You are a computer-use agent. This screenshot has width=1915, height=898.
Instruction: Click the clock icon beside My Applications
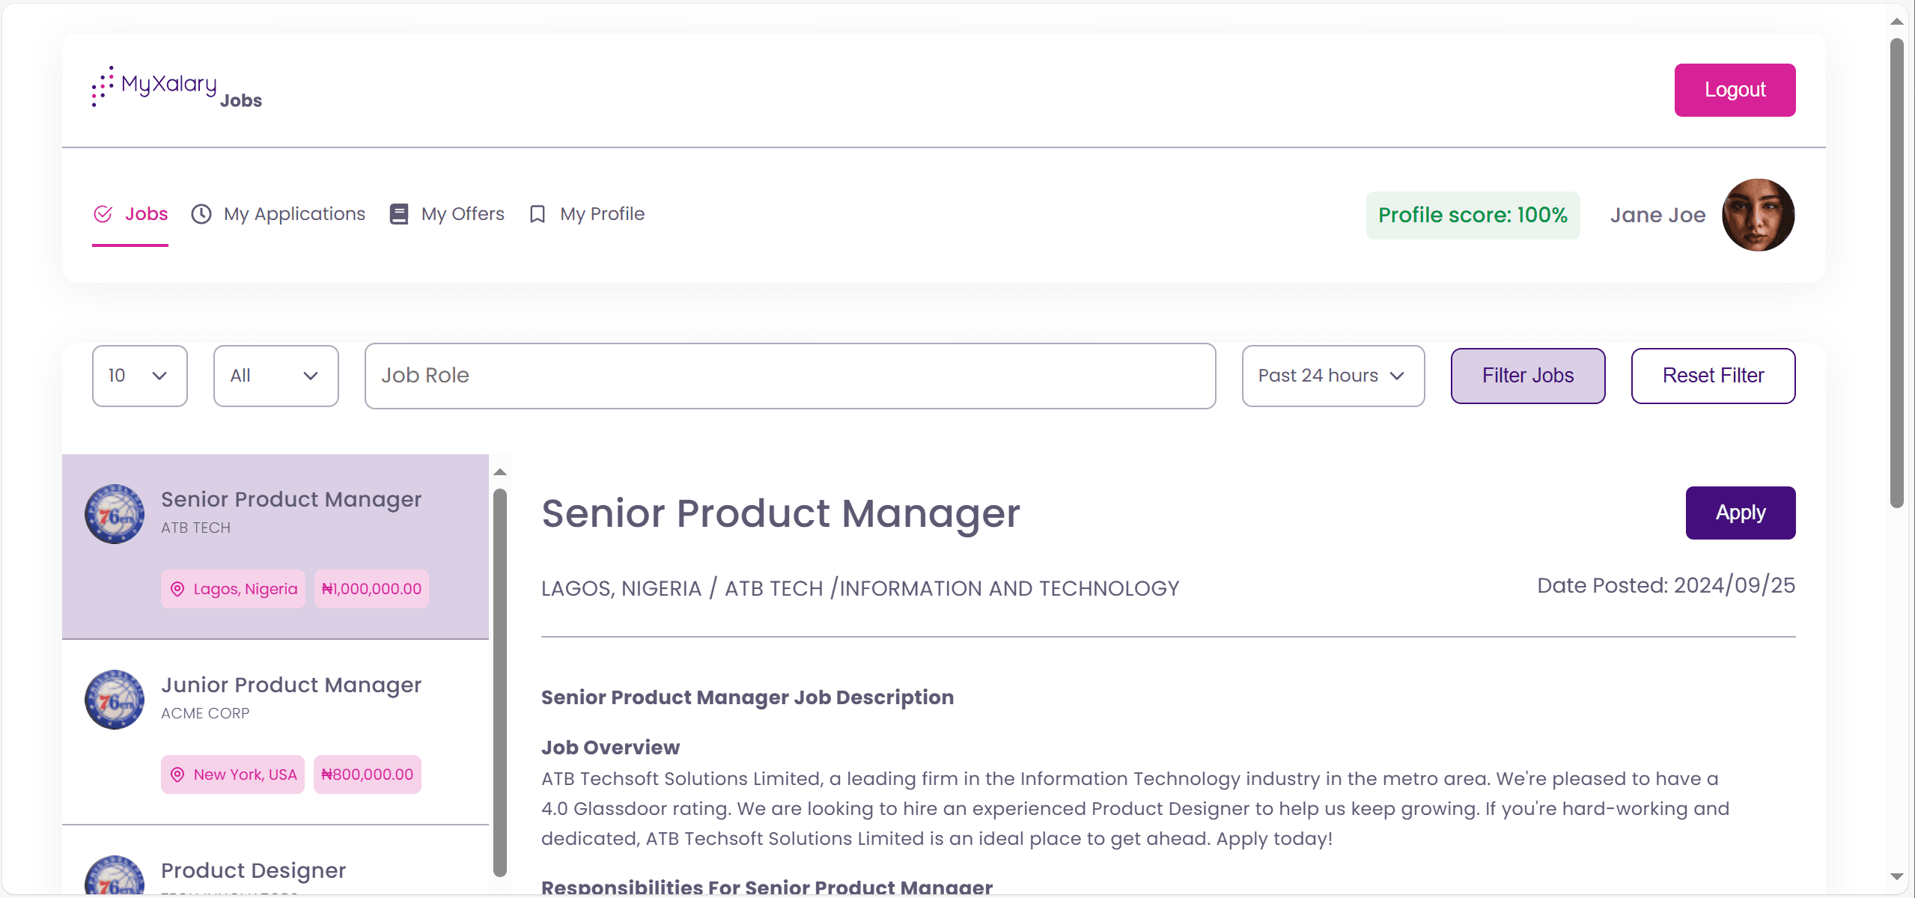point(201,214)
